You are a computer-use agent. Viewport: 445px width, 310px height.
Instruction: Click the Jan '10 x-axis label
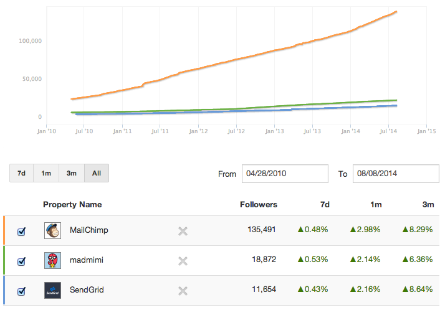click(x=47, y=131)
